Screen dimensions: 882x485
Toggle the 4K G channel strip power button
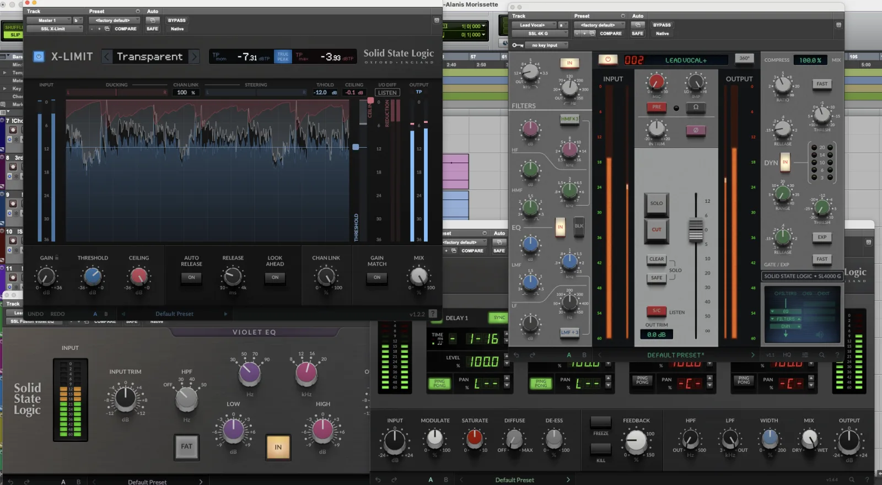[608, 60]
